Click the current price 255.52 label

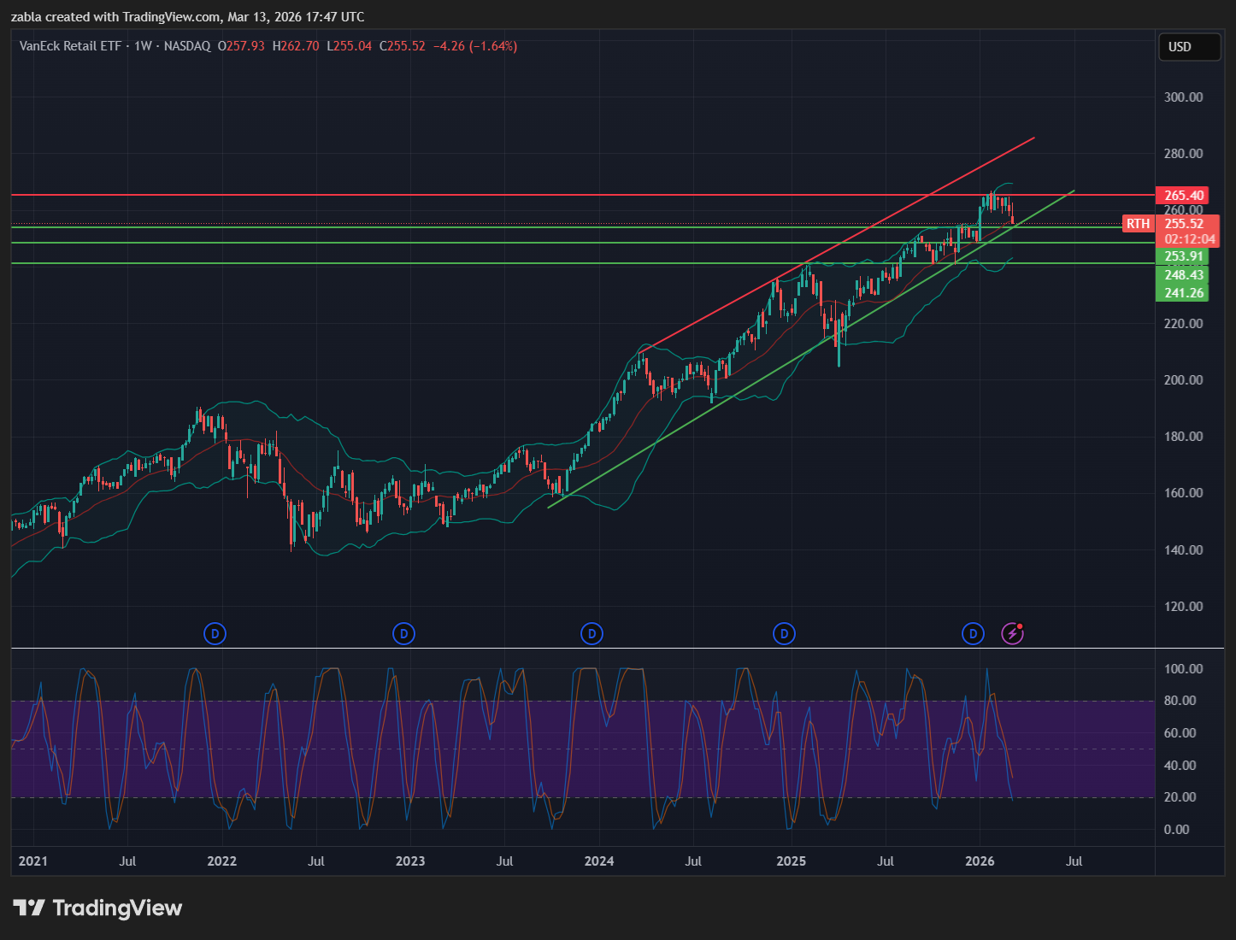[x=1183, y=224]
